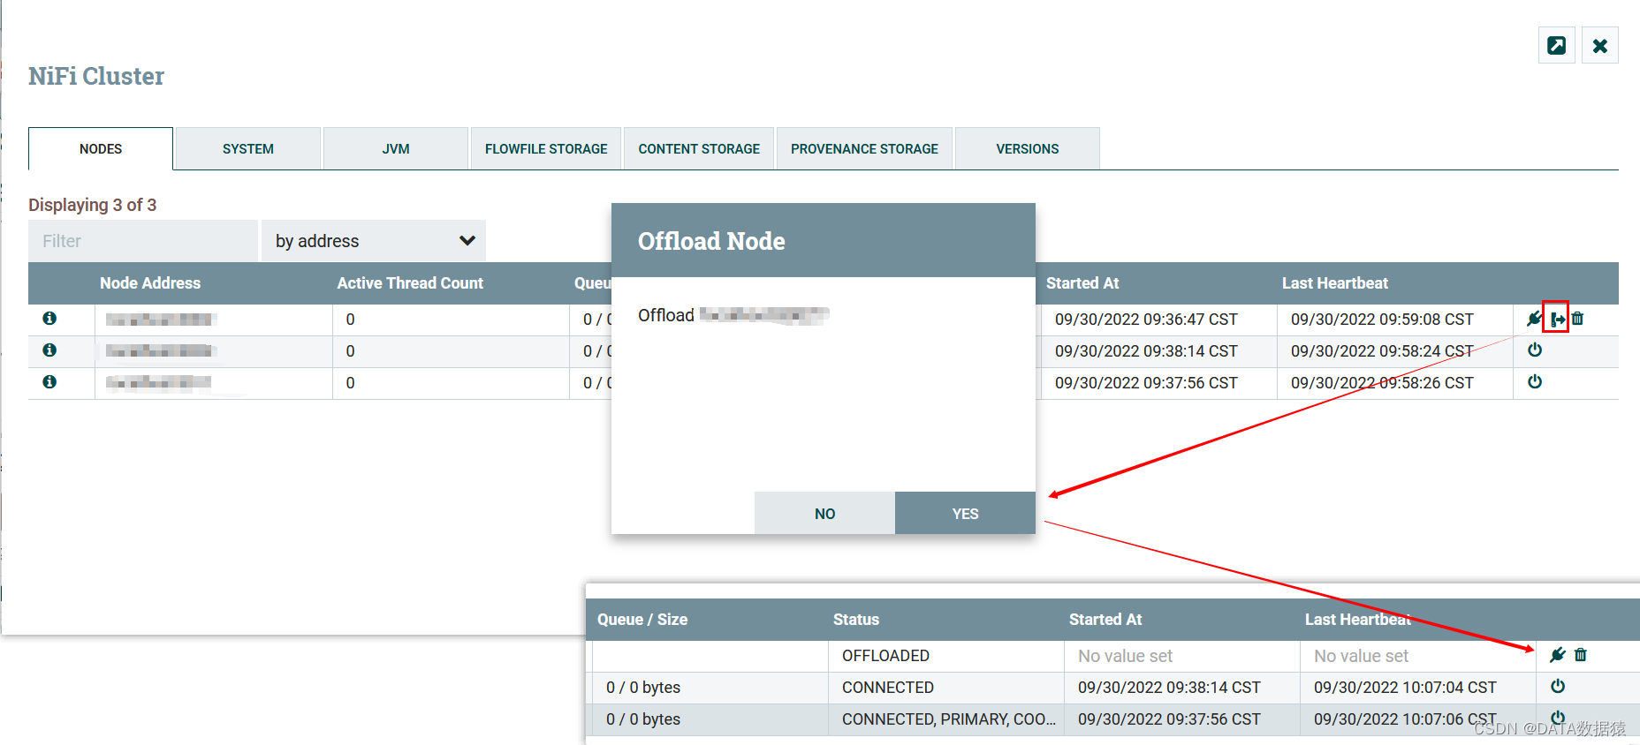Image resolution: width=1640 pixels, height=745 pixels.
Task: View details icon for the second node row
Action: tap(49, 350)
